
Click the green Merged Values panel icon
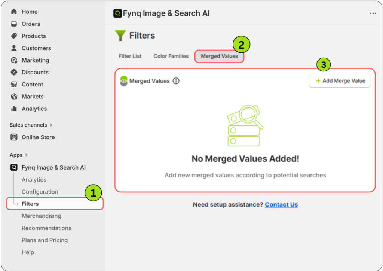(124, 81)
